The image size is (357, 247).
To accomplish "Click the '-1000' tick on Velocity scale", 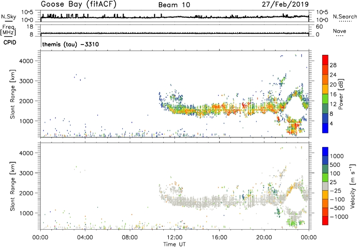I will coord(339,217).
